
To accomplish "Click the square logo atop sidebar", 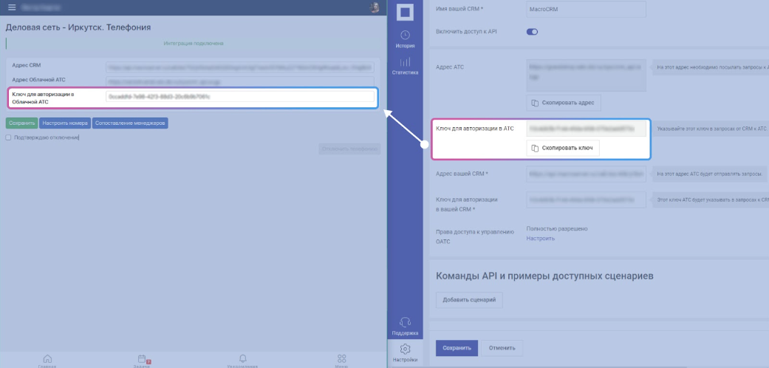I will [405, 12].
